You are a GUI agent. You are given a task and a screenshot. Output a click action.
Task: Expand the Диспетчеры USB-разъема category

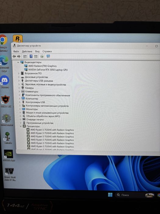point(19,81)
